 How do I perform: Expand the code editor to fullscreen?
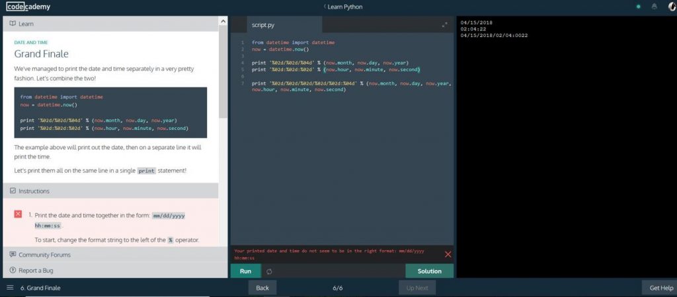tap(445, 25)
